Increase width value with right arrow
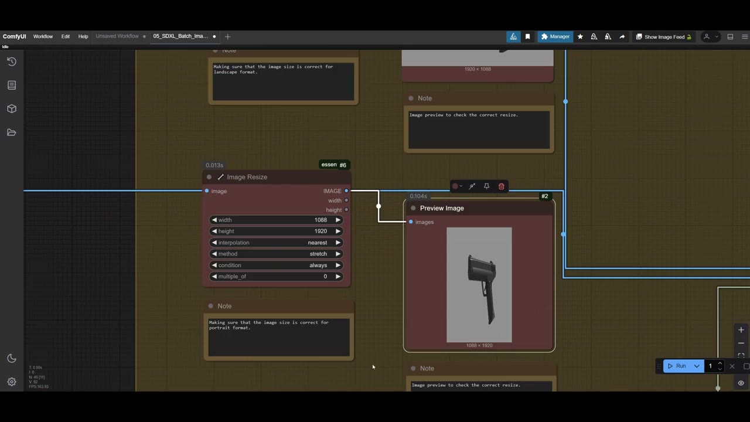Screen dimensions: 750x422 tap(338, 220)
